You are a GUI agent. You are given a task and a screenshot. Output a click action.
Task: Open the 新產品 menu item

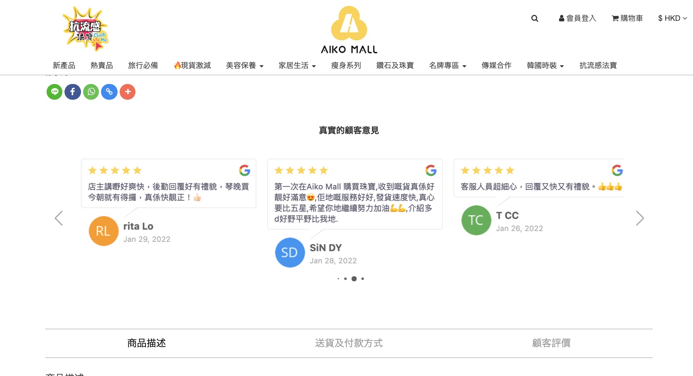tap(64, 65)
